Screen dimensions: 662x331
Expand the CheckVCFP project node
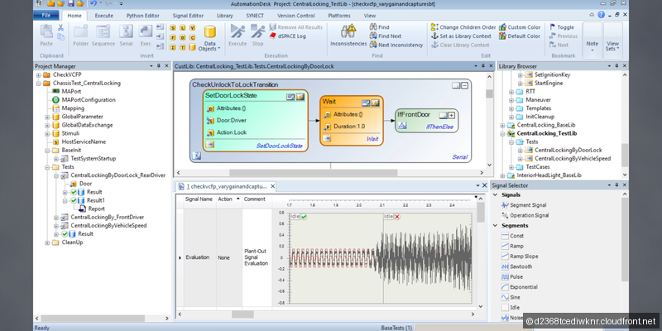[x=38, y=74]
